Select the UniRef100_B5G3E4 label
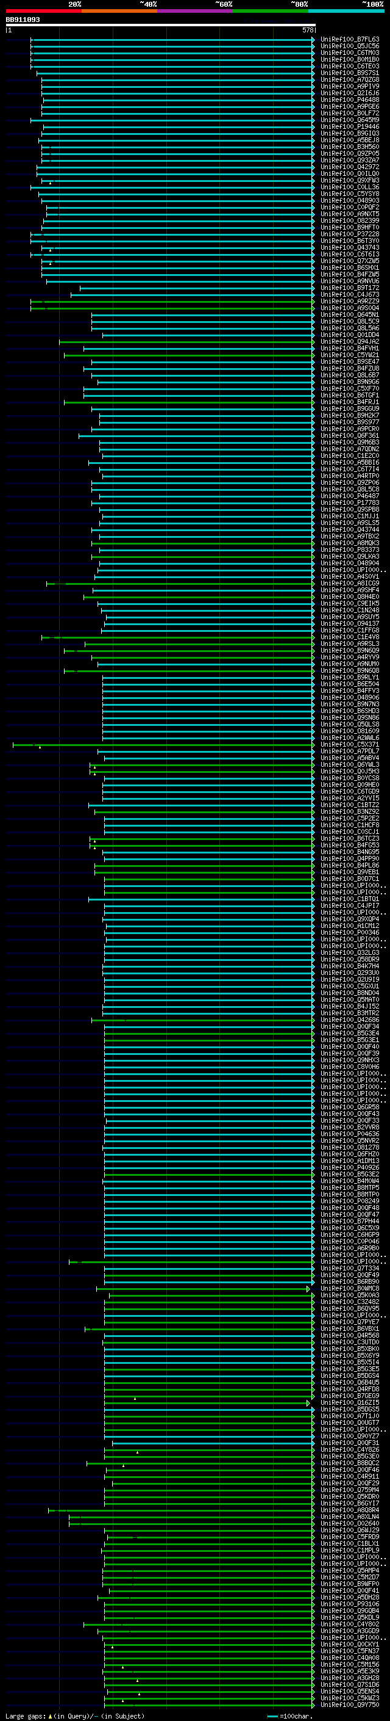Screen dimensions: 390x1721 pyautogui.click(x=350, y=1034)
